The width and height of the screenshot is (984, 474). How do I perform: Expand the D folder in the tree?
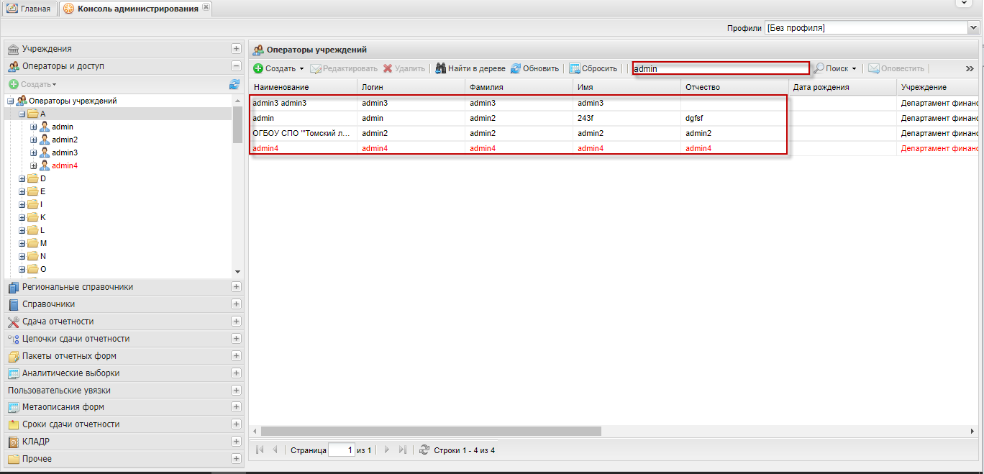coord(22,178)
